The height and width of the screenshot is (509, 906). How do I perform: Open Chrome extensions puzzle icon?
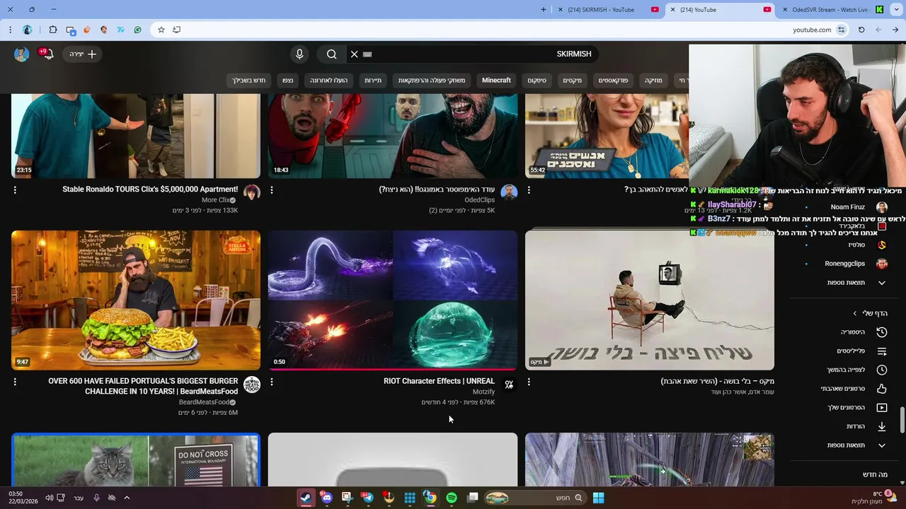coord(53,30)
